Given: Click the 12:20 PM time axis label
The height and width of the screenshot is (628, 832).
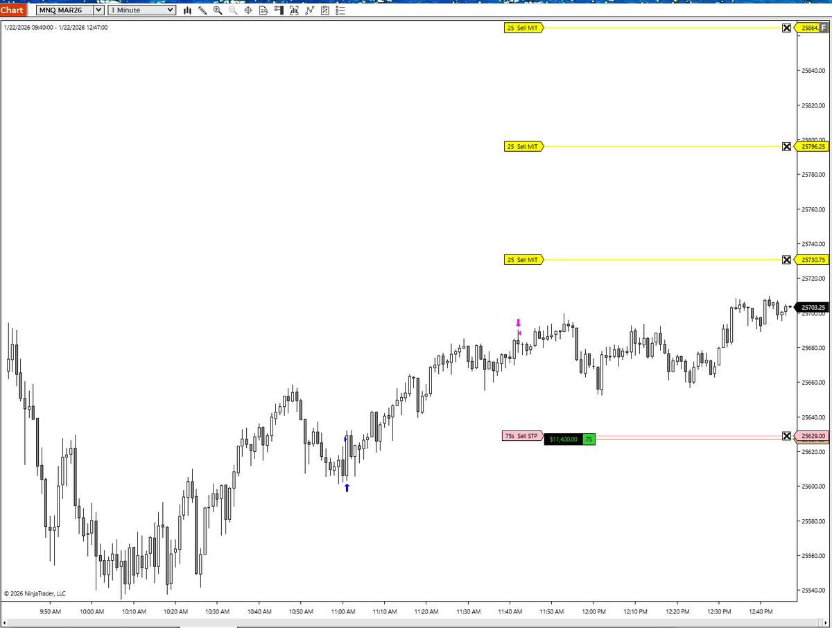Looking at the screenshot, I should tap(677, 611).
